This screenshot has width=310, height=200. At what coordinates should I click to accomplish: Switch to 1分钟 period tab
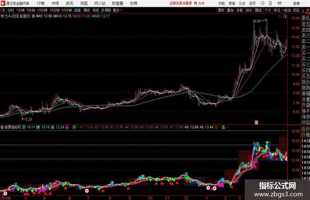20,10
